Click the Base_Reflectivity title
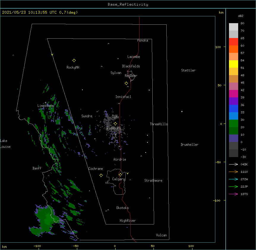Screen dimensions: 256x250 click(128, 4)
